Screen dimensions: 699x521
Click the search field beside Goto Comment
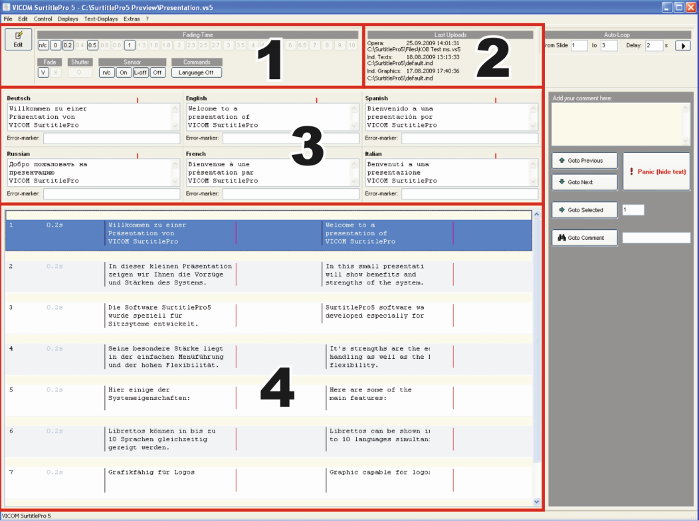[656, 237]
